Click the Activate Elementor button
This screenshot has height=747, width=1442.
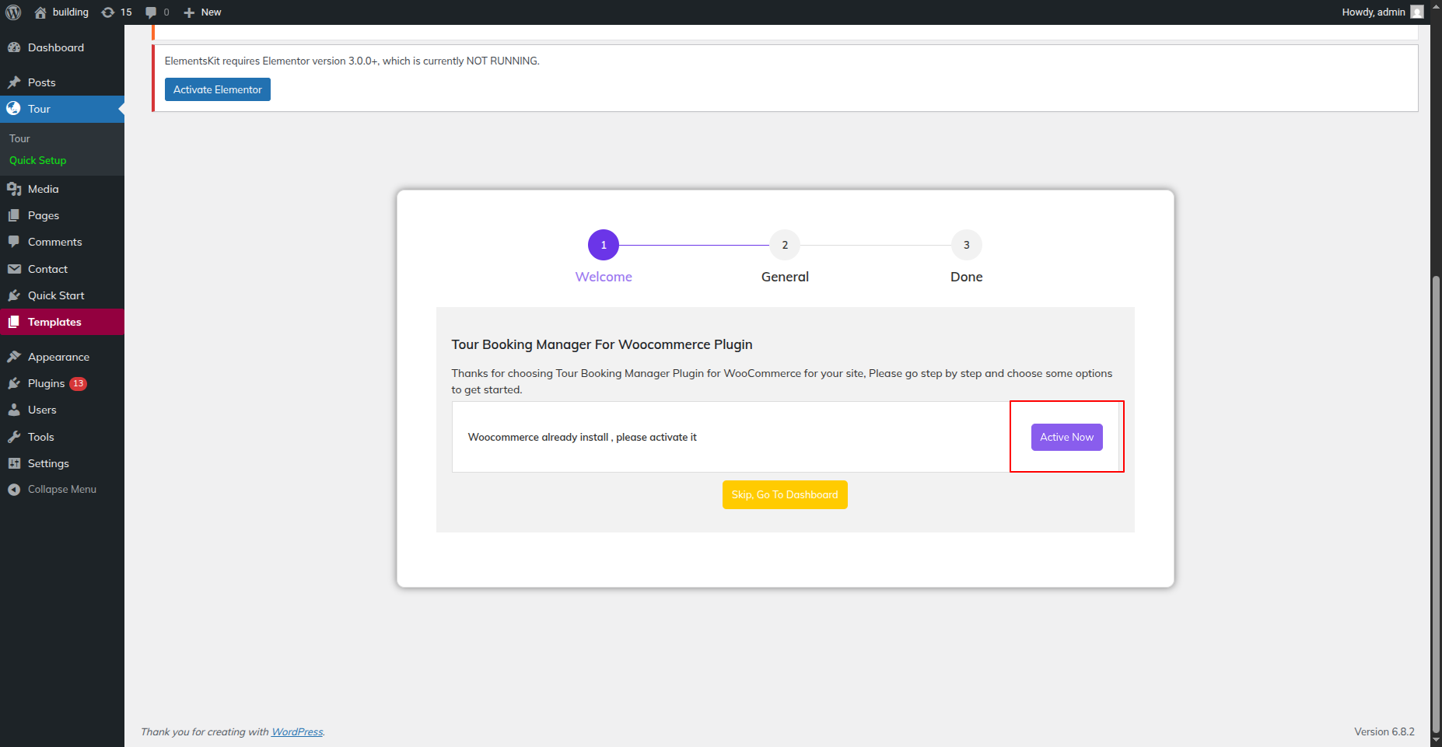pos(218,90)
